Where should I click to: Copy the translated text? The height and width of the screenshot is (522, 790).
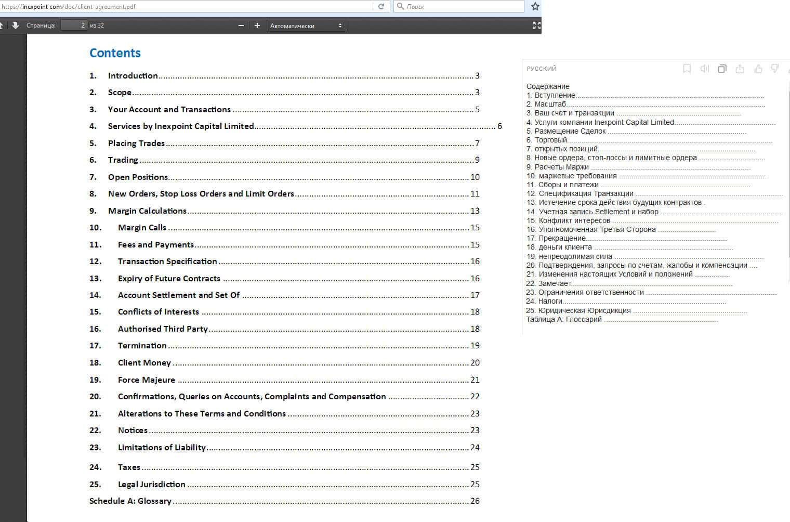[722, 69]
